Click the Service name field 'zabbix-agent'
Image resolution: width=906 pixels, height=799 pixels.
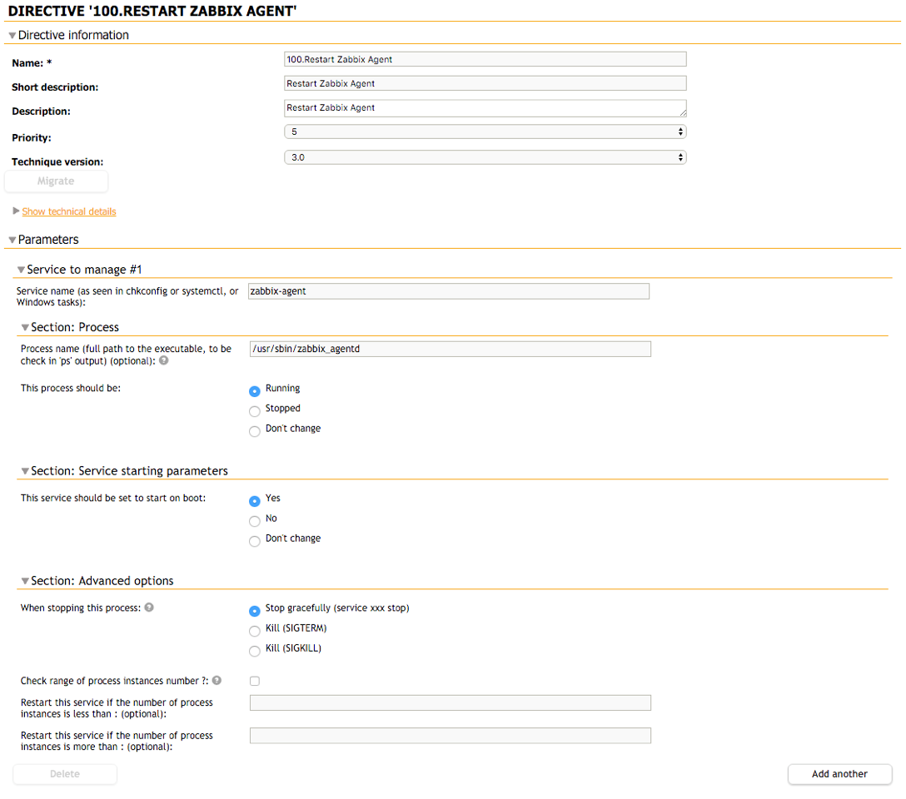click(x=448, y=291)
